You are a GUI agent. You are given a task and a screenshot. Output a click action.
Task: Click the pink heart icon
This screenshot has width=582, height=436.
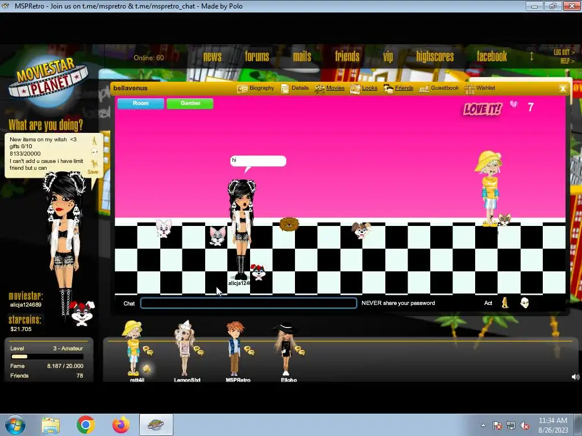(x=514, y=104)
